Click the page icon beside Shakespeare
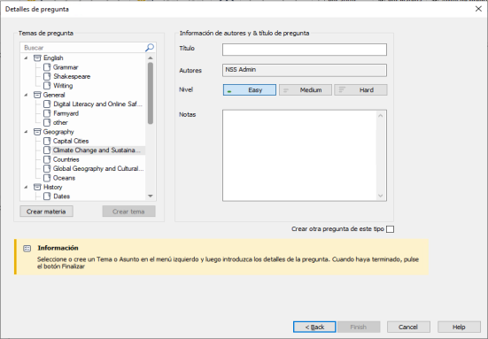Viewport: 488px width, 339px height. pyautogui.click(x=47, y=76)
